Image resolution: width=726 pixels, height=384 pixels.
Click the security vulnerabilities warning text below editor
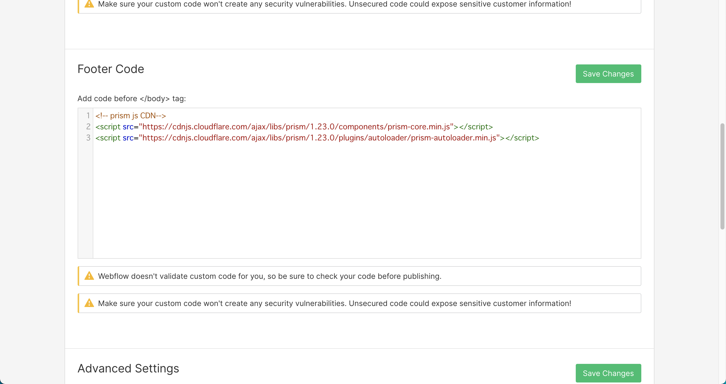tap(334, 303)
